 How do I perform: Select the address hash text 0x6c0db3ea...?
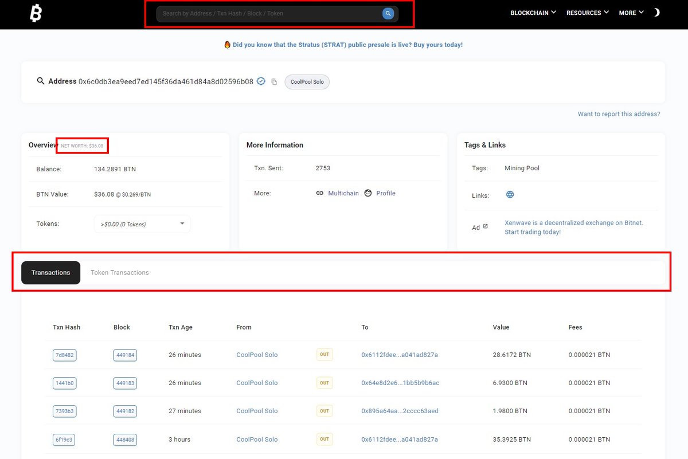[x=166, y=81]
